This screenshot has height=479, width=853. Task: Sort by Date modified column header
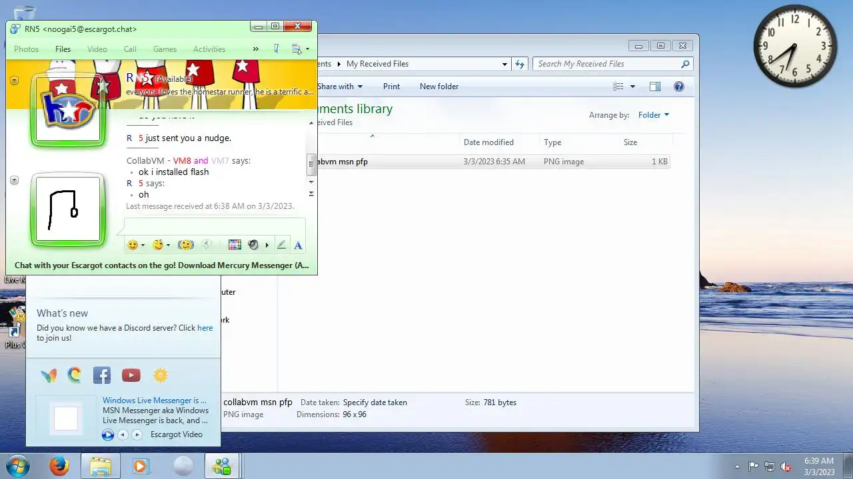[x=500, y=142]
